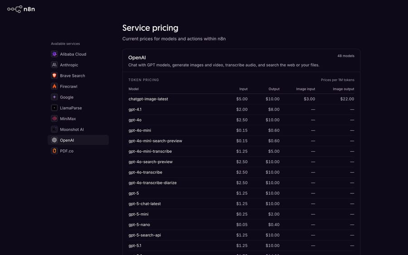Image resolution: width=408 pixels, height=255 pixels.
Task: Click $22.00 image output for chatgpt-image-latest
Action: 347,99
